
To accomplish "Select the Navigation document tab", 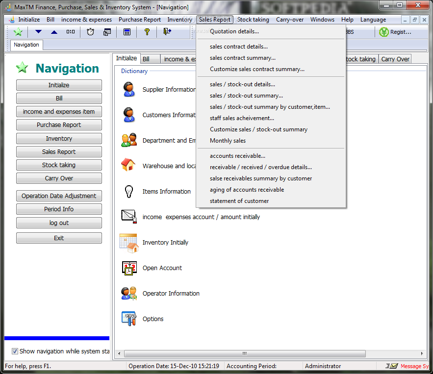I will tap(26, 45).
